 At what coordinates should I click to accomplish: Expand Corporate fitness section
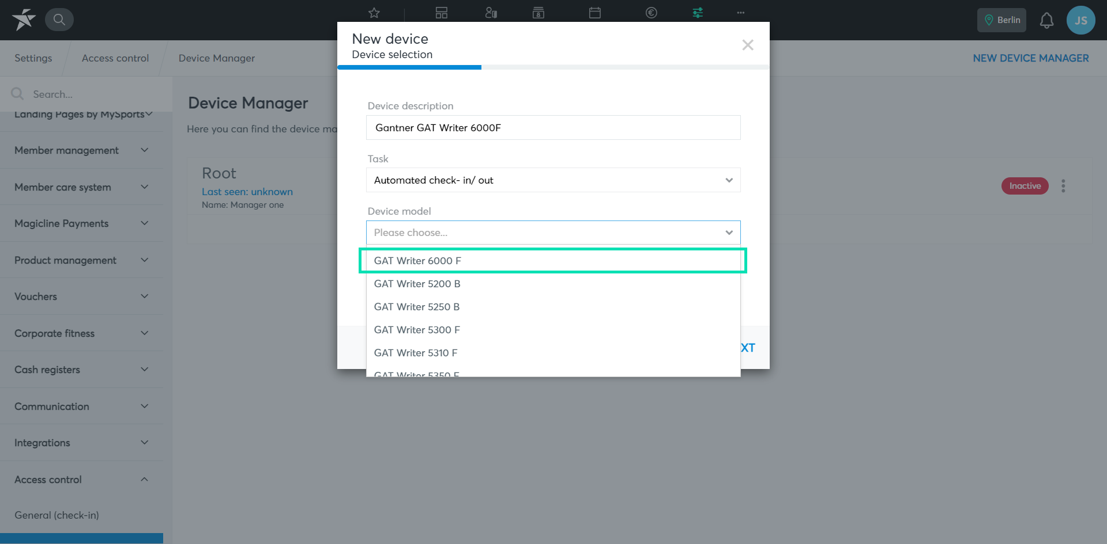pyautogui.click(x=81, y=333)
